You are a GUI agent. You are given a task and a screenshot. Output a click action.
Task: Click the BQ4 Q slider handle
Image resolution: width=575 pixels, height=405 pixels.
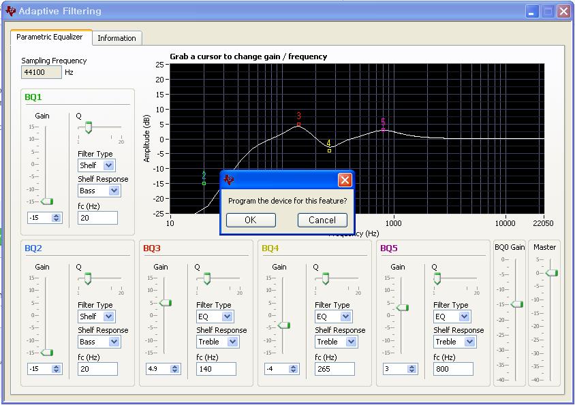[325, 278]
